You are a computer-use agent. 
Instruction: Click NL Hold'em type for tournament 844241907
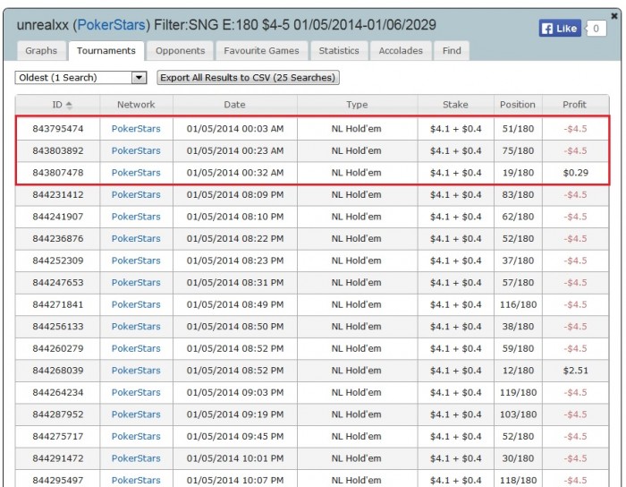click(x=357, y=217)
